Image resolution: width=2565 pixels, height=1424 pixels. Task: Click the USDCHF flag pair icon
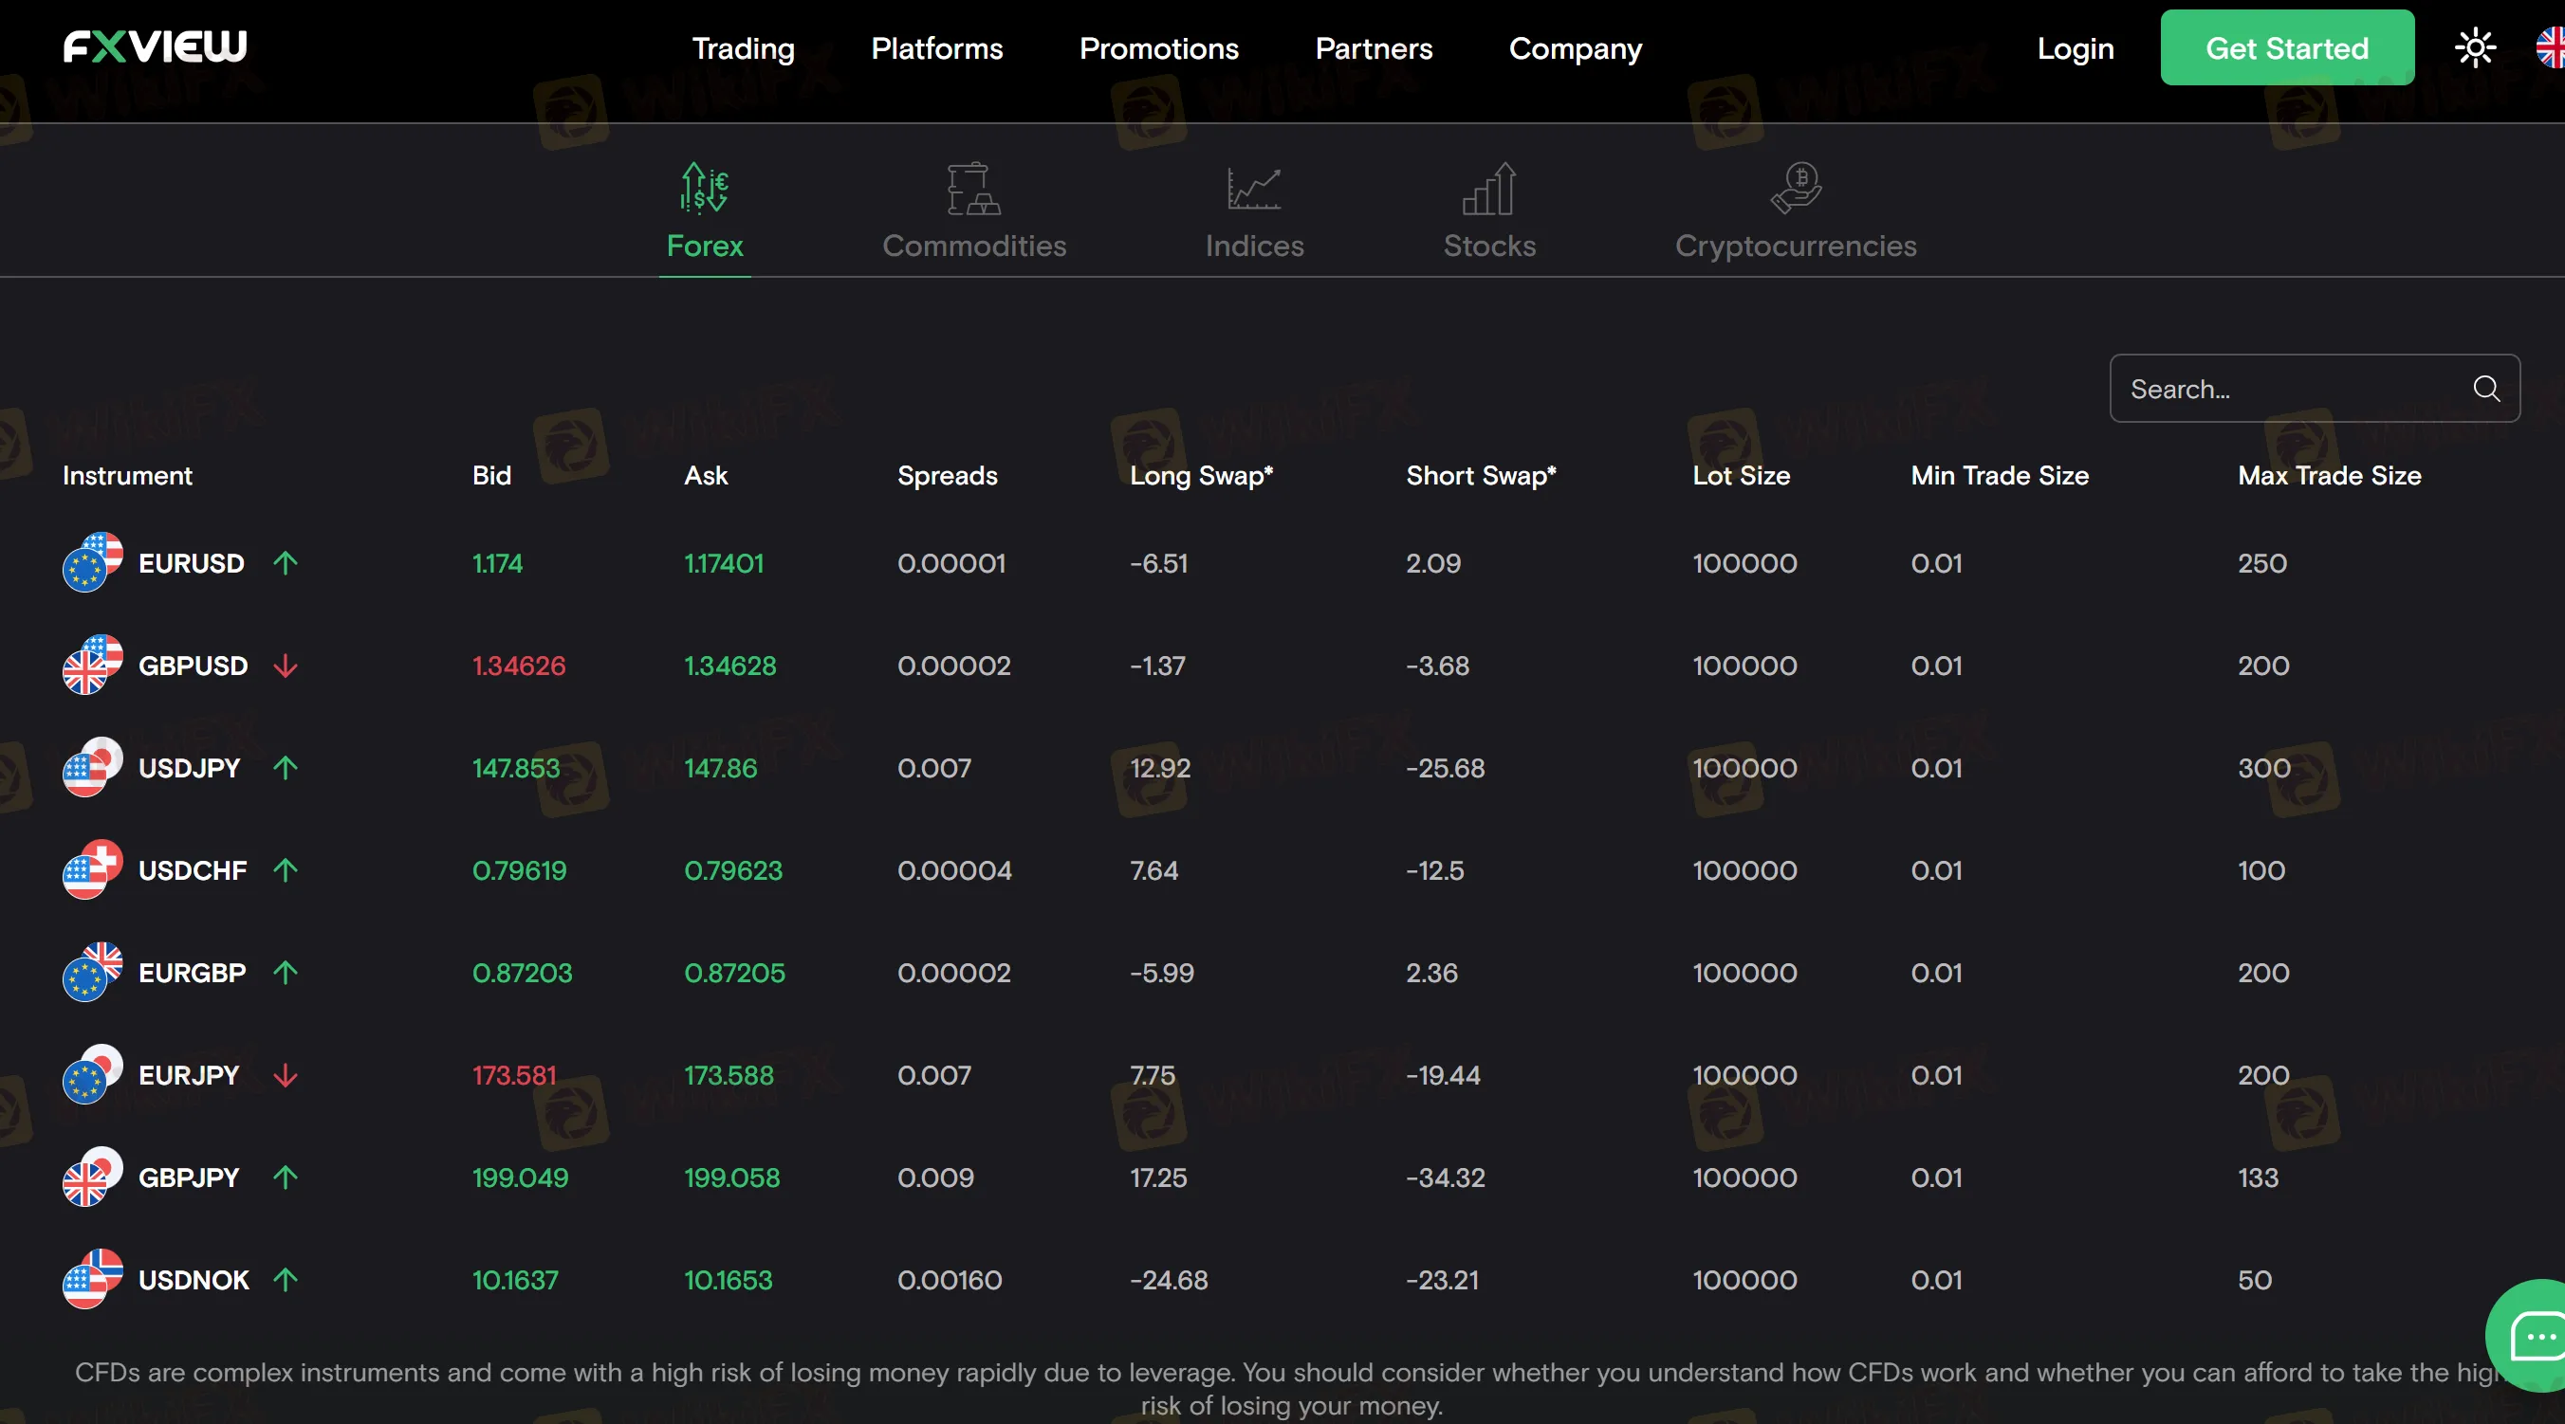[x=93, y=869]
